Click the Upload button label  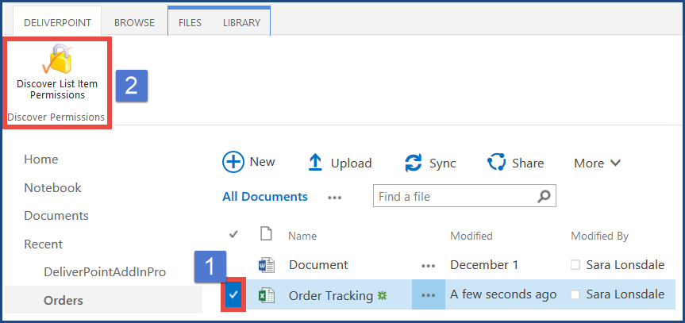352,163
